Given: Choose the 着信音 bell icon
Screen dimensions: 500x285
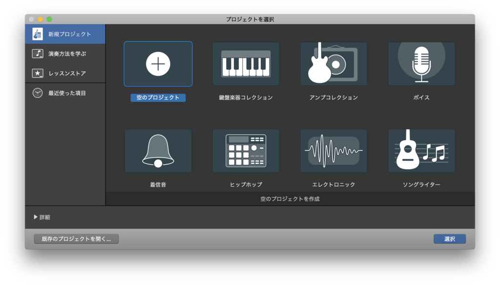Looking at the screenshot, I should coord(158,151).
